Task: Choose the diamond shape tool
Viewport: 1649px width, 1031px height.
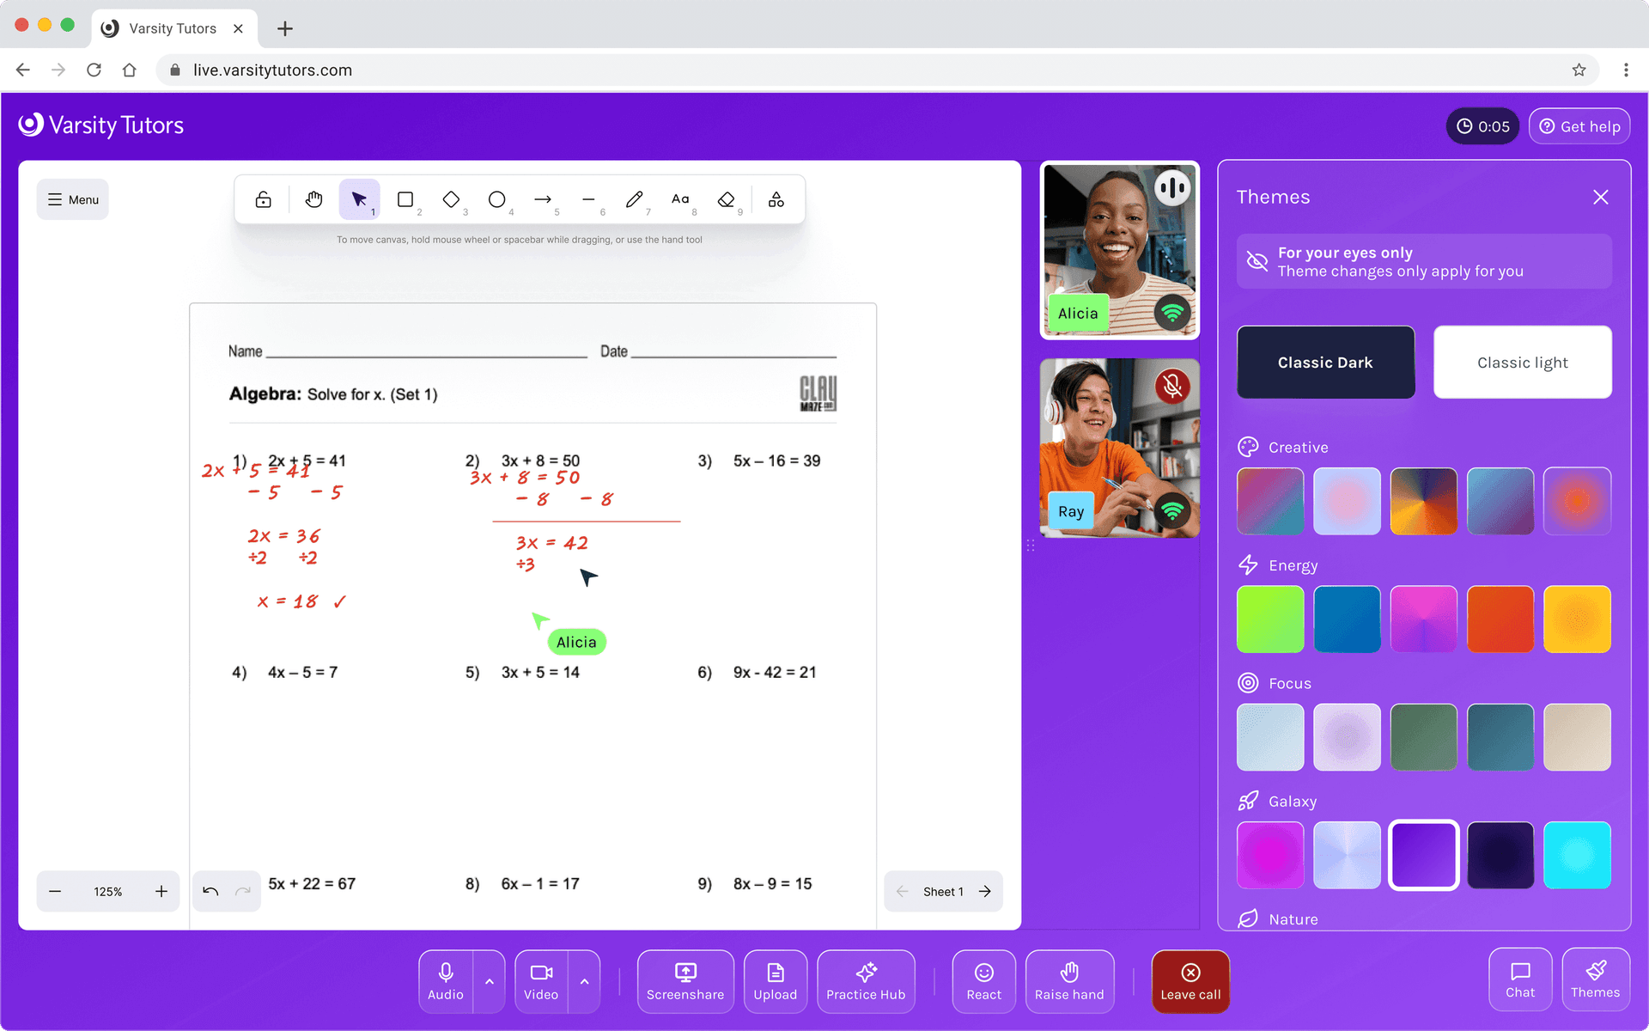Action: tap(451, 200)
